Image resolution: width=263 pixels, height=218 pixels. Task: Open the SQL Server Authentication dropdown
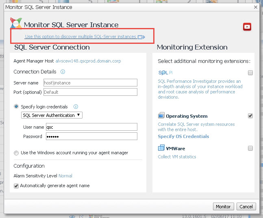click(x=52, y=115)
